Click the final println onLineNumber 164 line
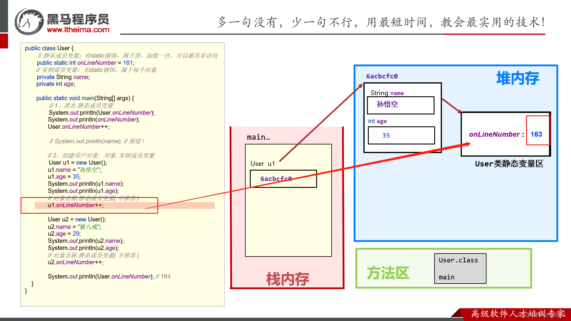The height and width of the screenshot is (321, 571). (109, 276)
